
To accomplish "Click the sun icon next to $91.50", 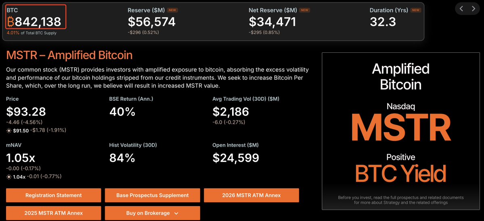I will point(9,130).
